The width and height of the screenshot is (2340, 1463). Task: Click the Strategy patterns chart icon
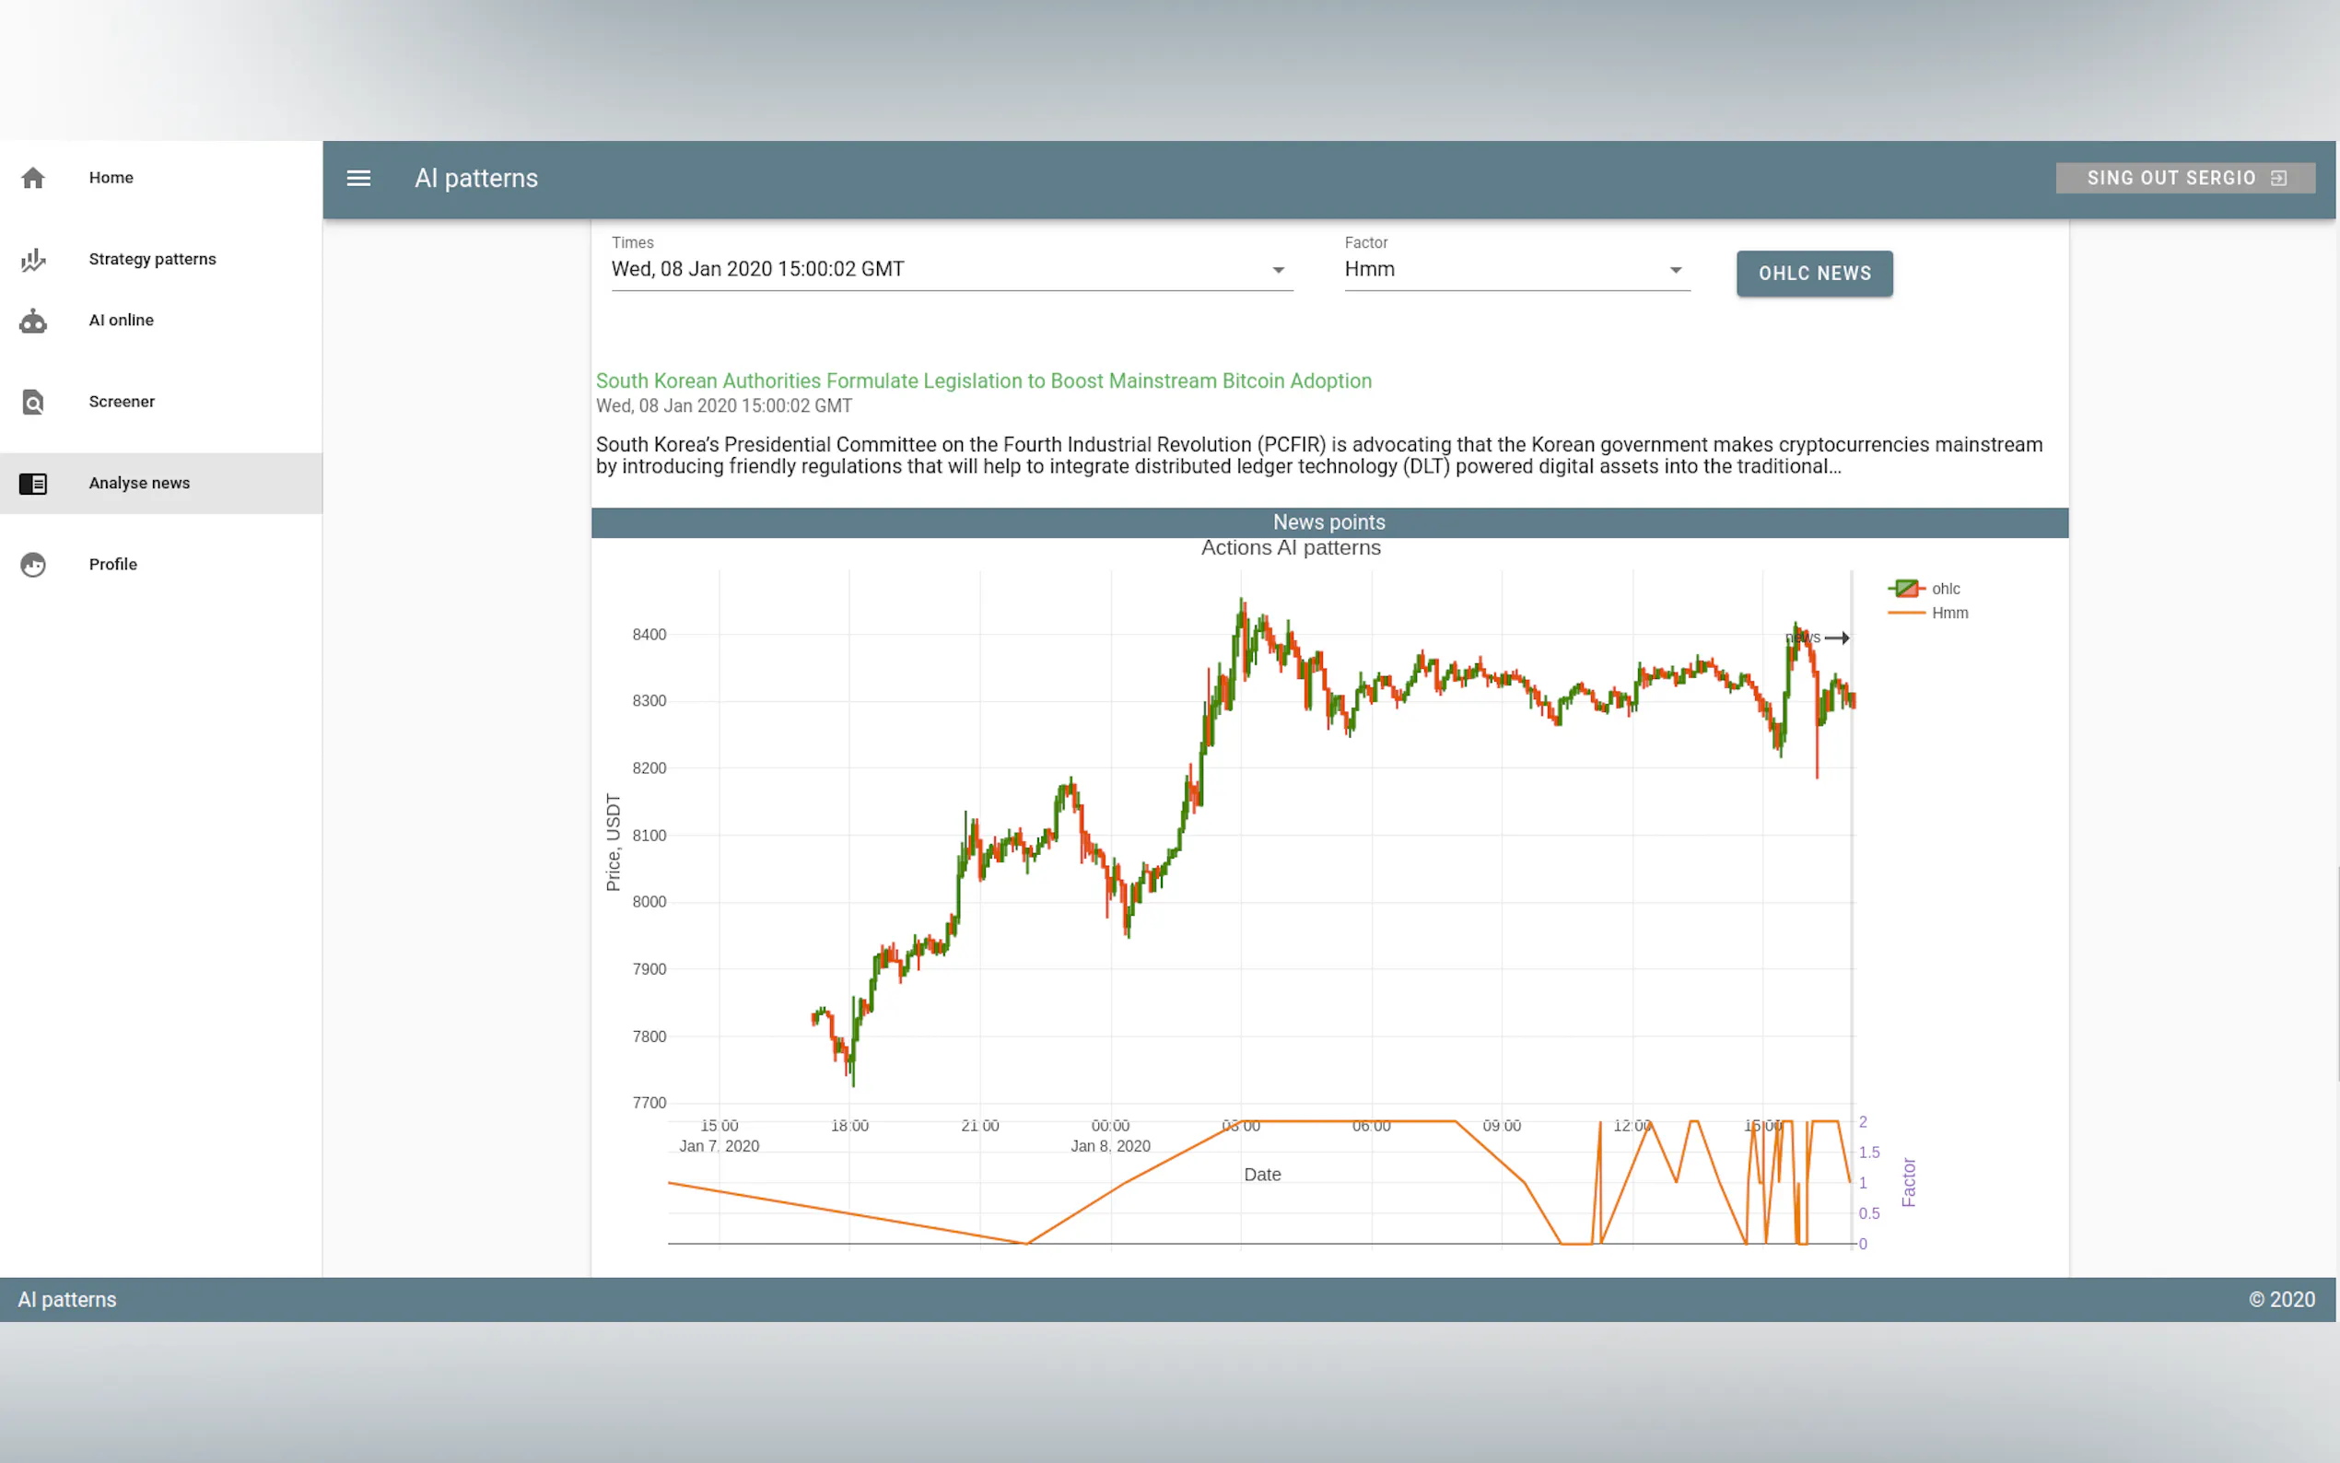click(33, 259)
